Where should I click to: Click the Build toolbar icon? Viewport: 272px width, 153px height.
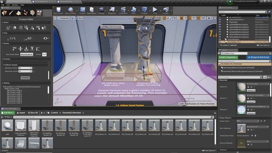(133, 11)
